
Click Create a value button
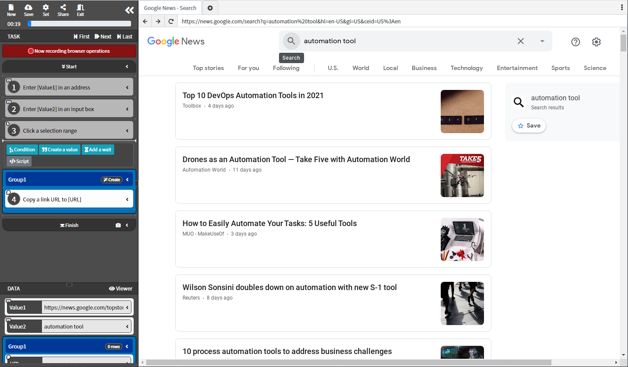[60, 150]
